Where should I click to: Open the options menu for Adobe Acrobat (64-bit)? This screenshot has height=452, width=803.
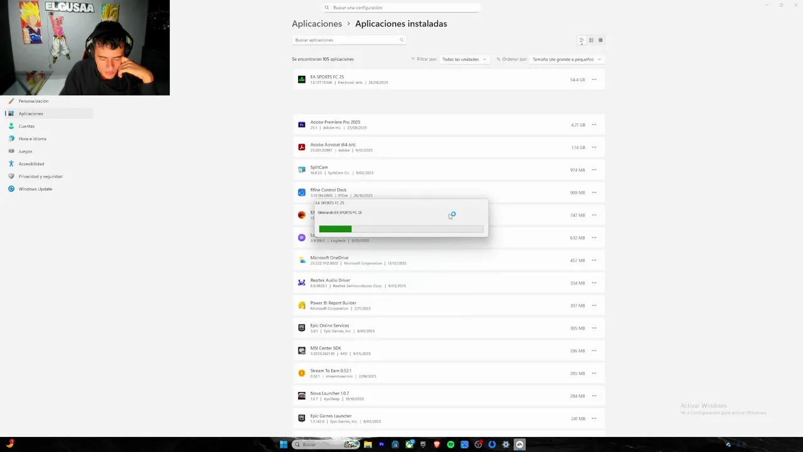(594, 148)
